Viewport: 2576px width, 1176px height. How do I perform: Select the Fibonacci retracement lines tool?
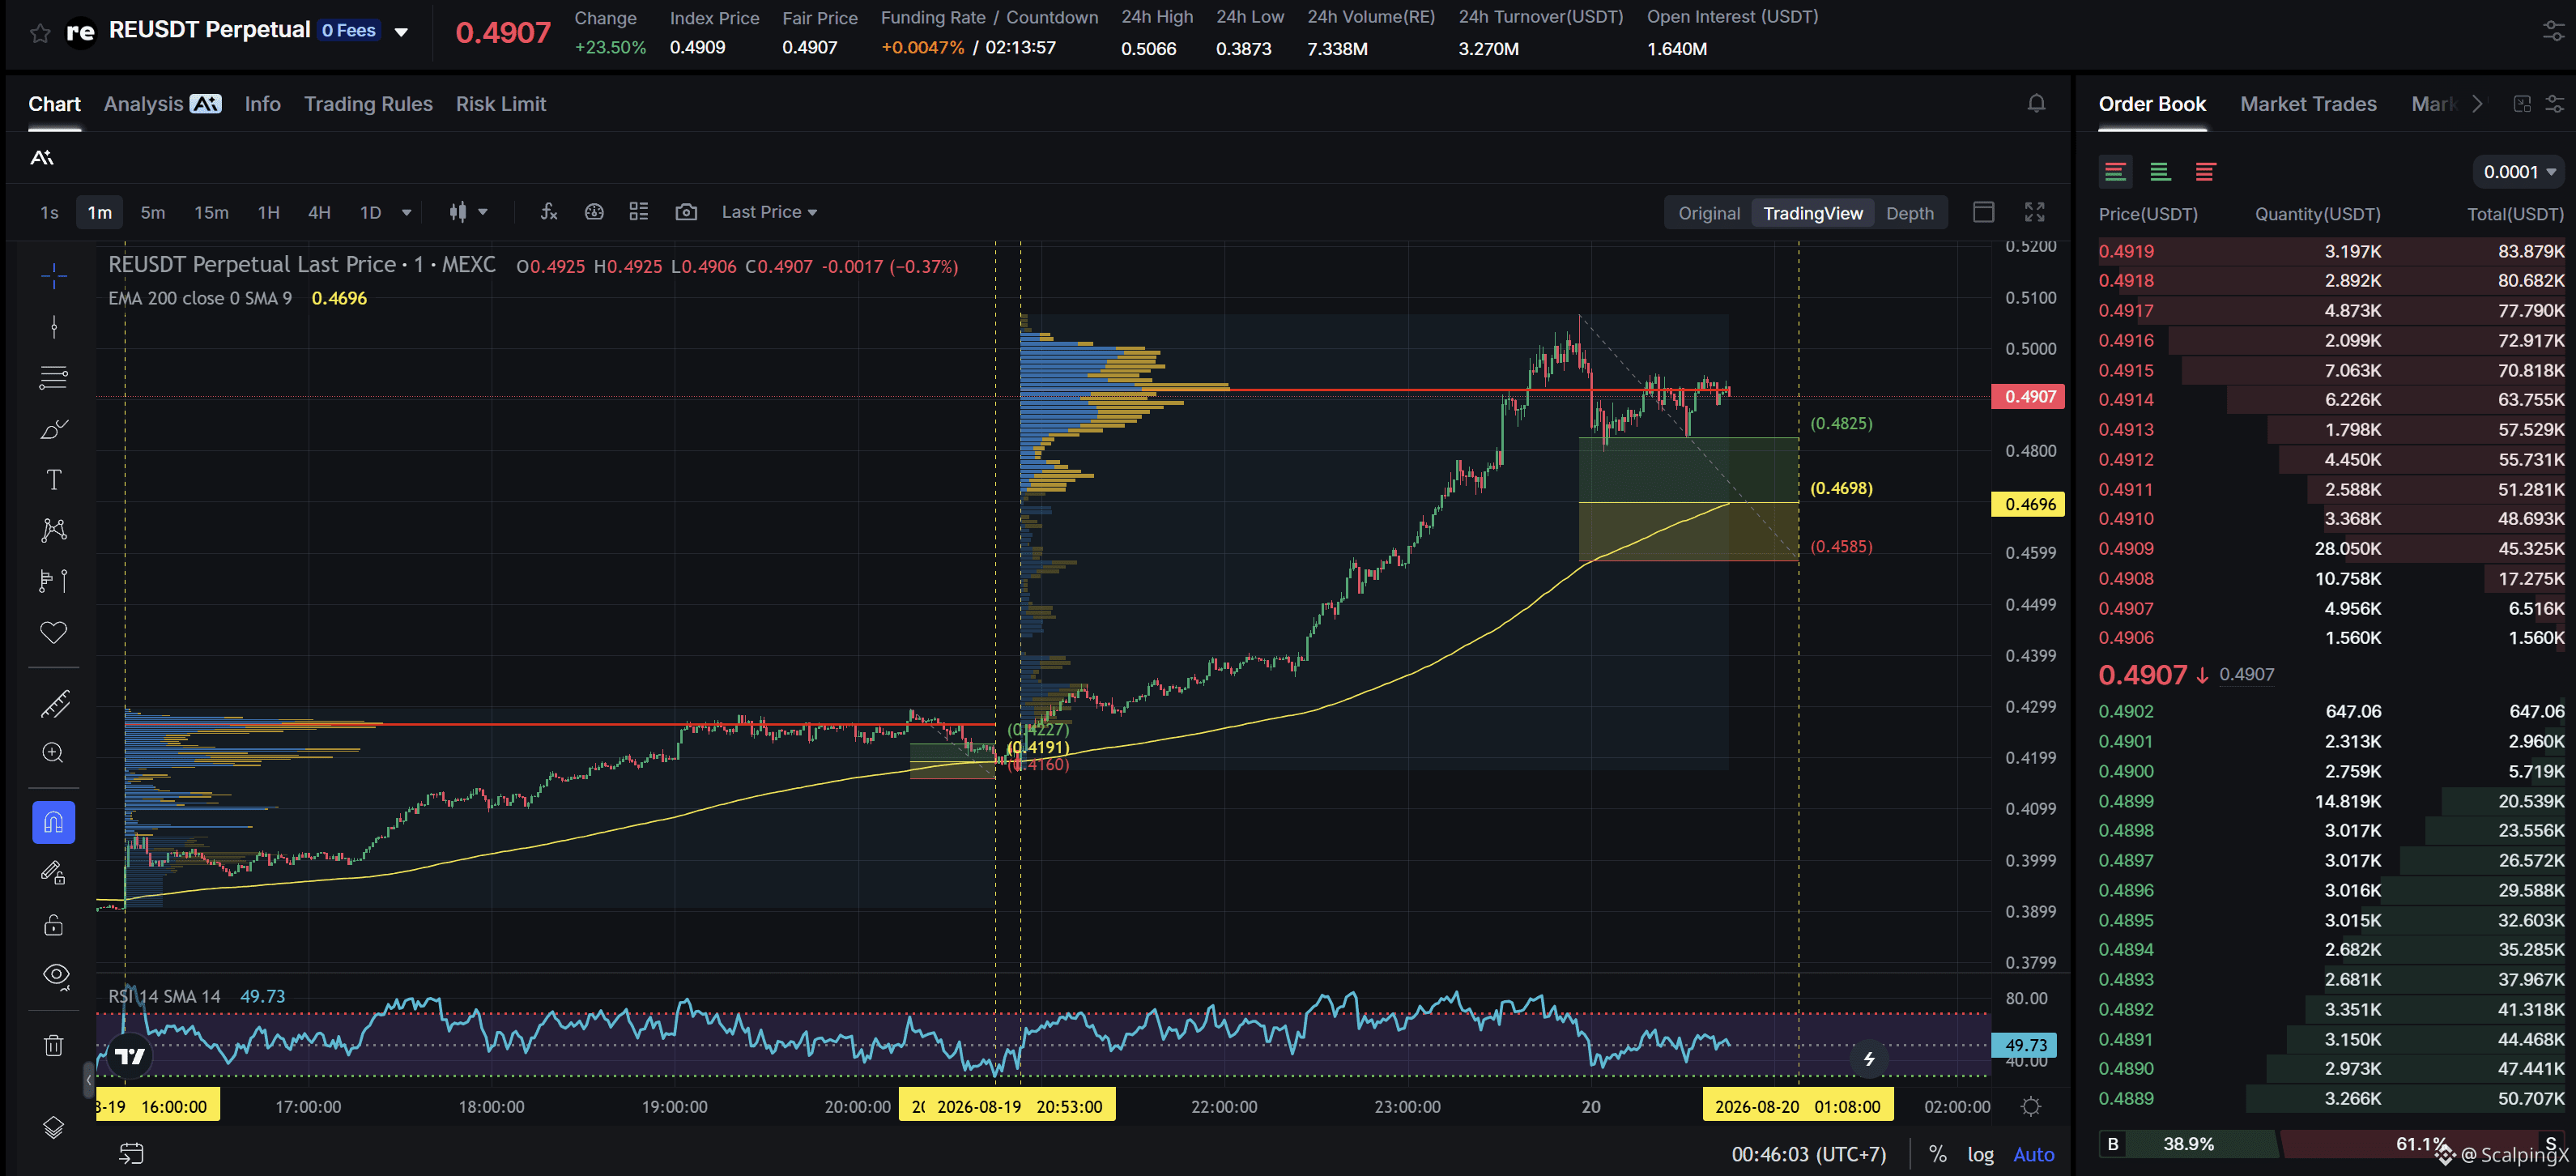pos(54,378)
